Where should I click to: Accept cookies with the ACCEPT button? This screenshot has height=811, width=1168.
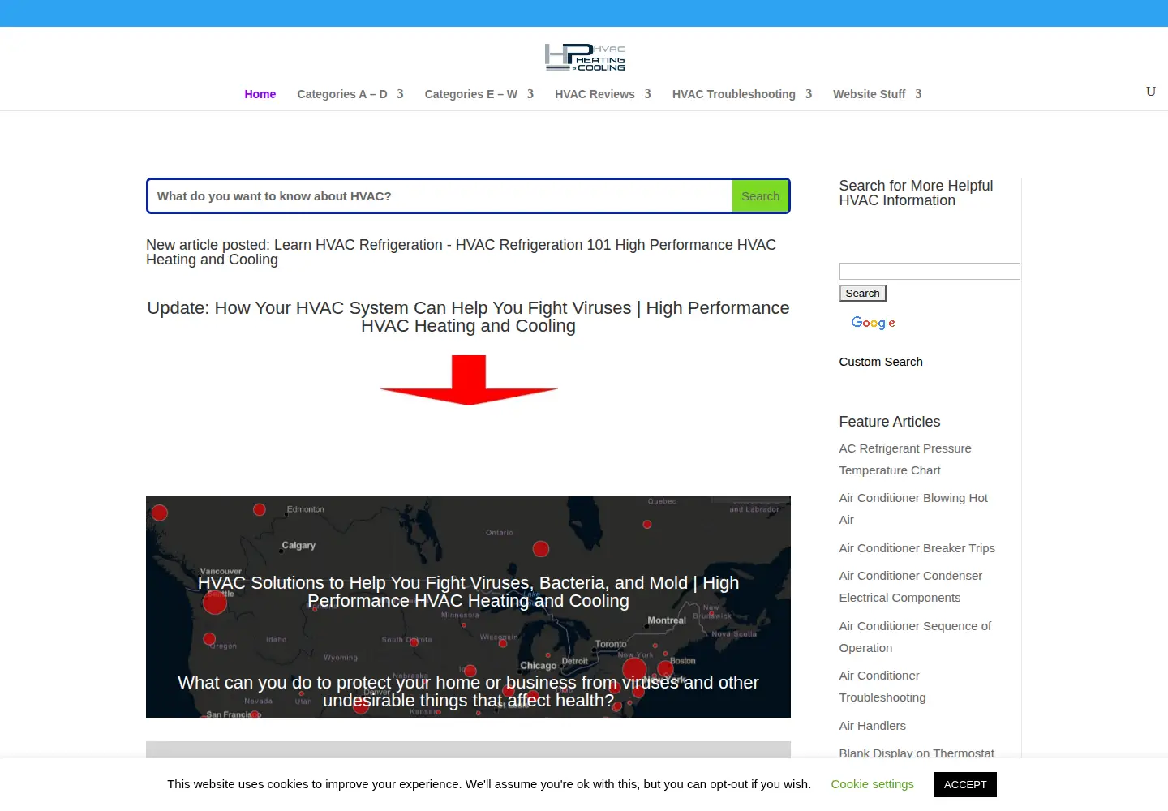pyautogui.click(x=965, y=784)
